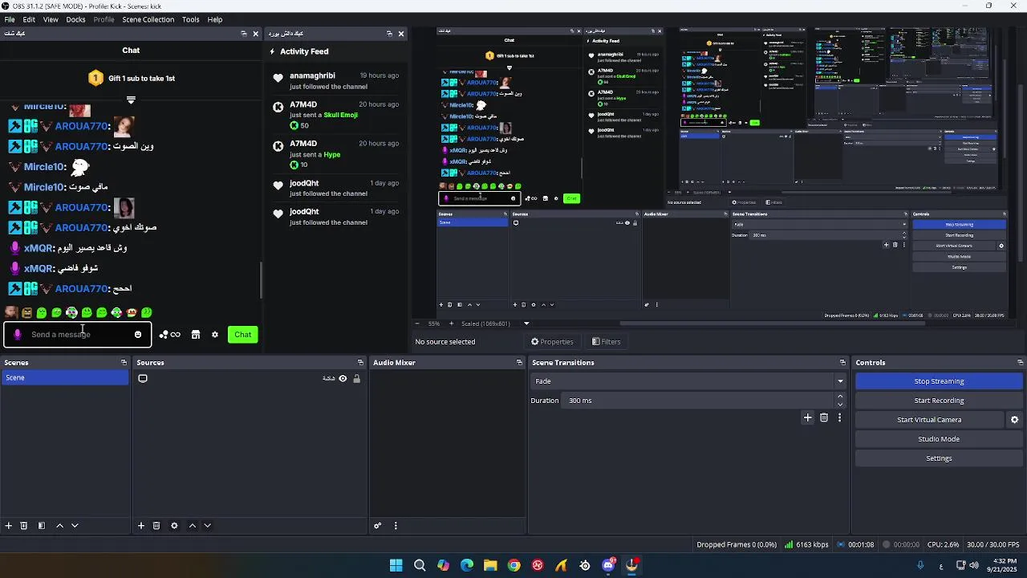The width and height of the screenshot is (1027, 578).
Task: Toggle source lock icon in Sources
Action: tap(356, 379)
